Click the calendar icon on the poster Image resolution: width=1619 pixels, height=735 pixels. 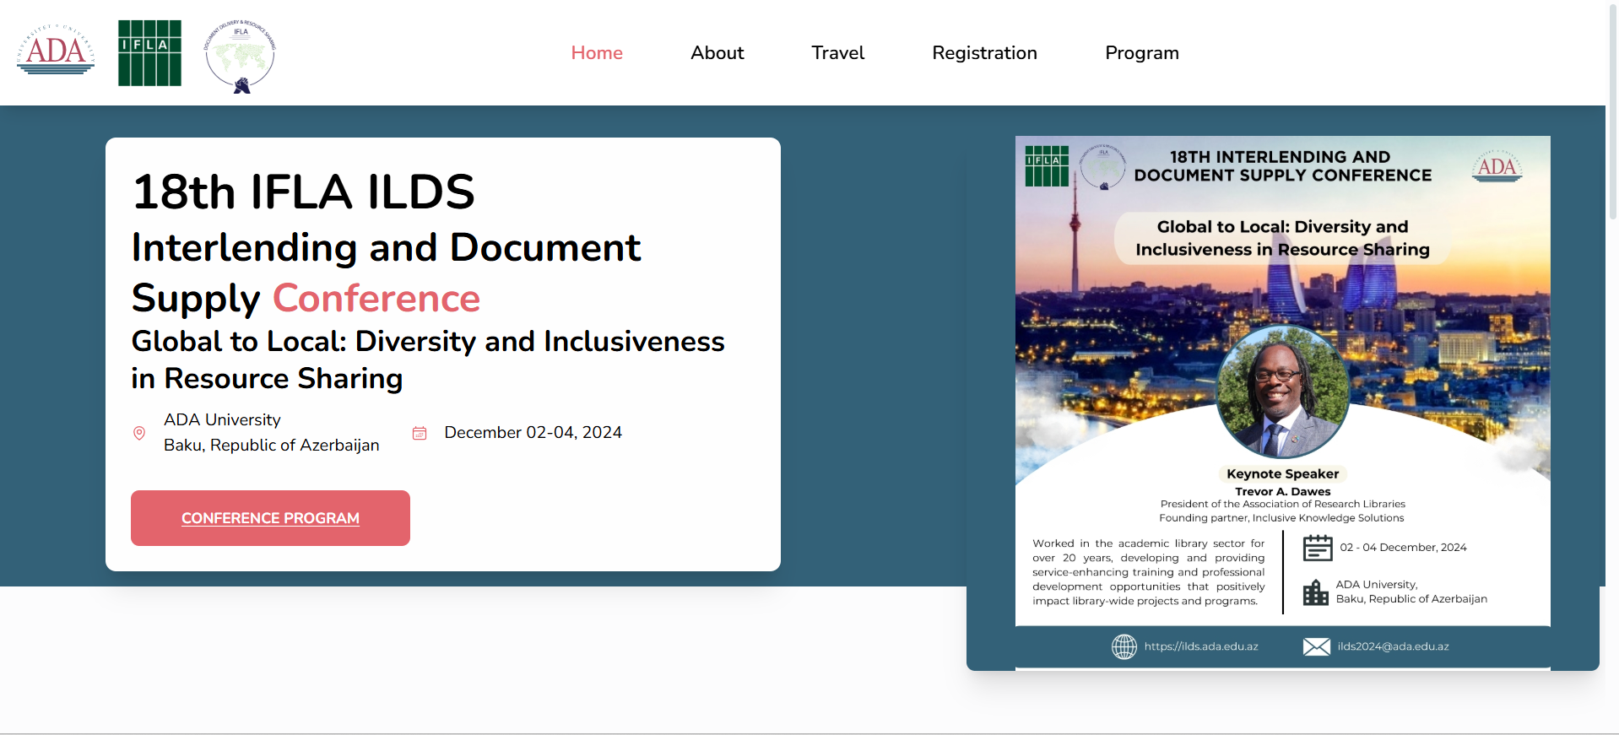(x=1318, y=548)
